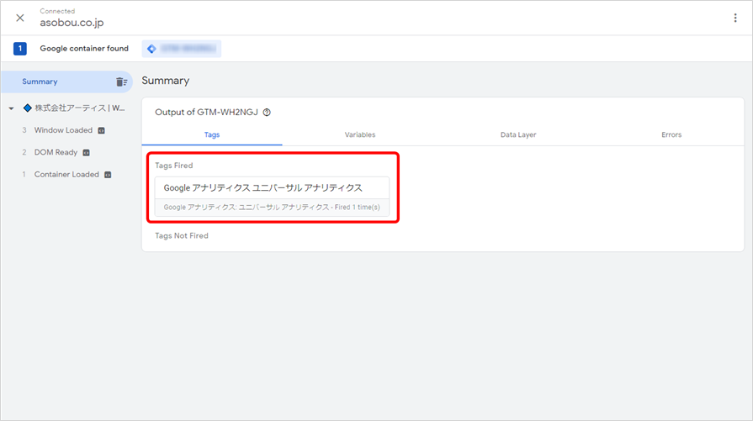Select the Window Loaded event
The height and width of the screenshot is (421, 753).
[63, 130]
